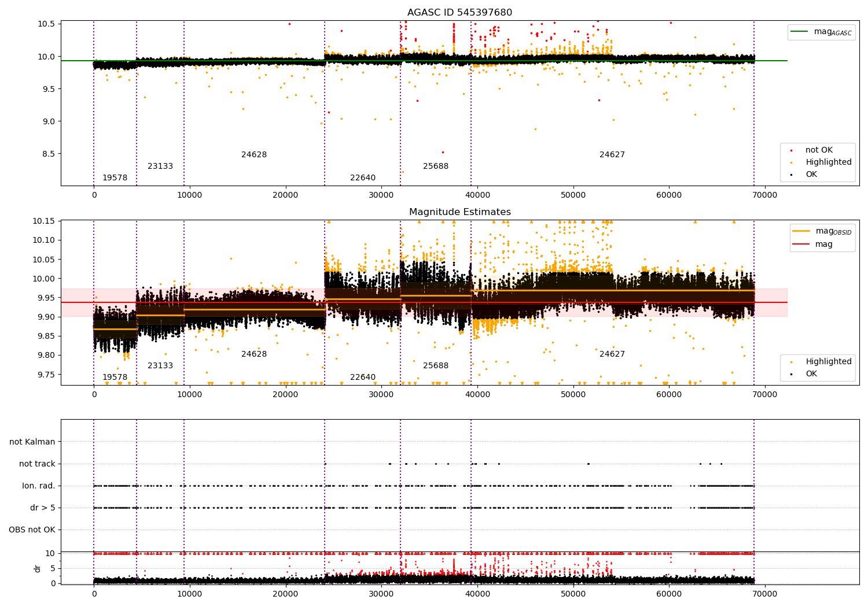Click OBSID label 25688 in AGASC ID plot

coord(436,166)
